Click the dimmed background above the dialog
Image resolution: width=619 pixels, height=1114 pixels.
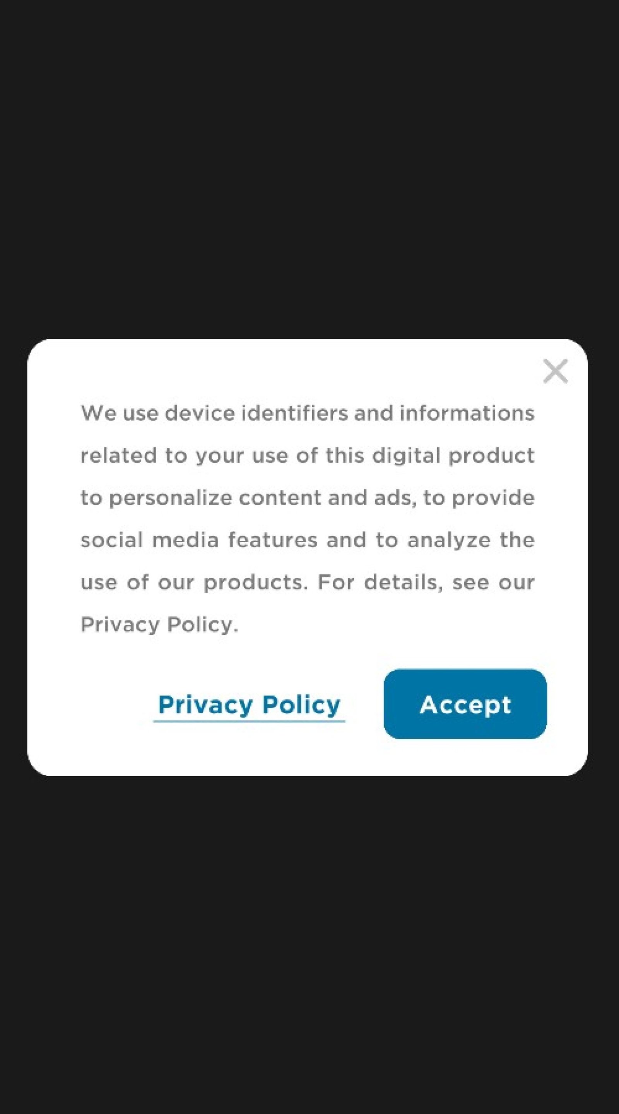309,169
